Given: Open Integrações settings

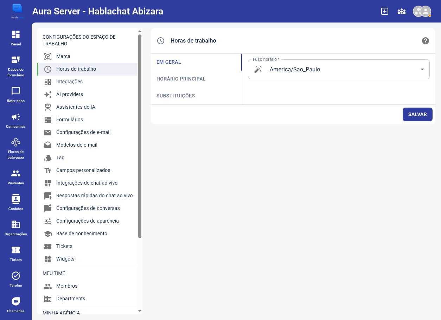Looking at the screenshot, I should [87, 82].
